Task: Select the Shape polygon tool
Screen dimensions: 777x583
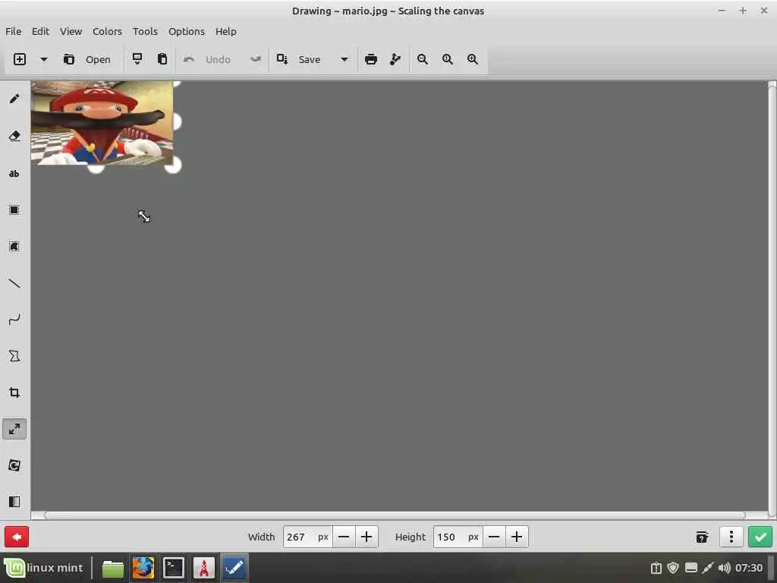Action: pyautogui.click(x=14, y=356)
